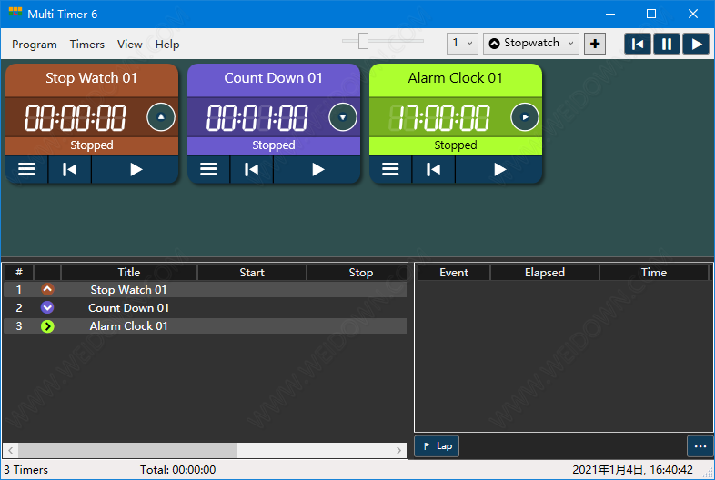Click the Stopped label under Alarm Clock 01
715x480 pixels.
click(456, 145)
